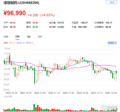Click the 最高 value 99.80
120x112 pixels.
pyautogui.click(x=35, y=23)
